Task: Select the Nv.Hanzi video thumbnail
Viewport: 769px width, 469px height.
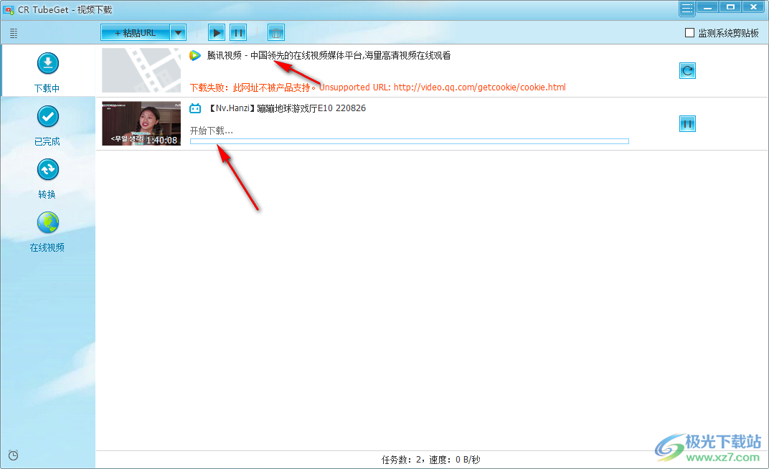Action: [141, 123]
